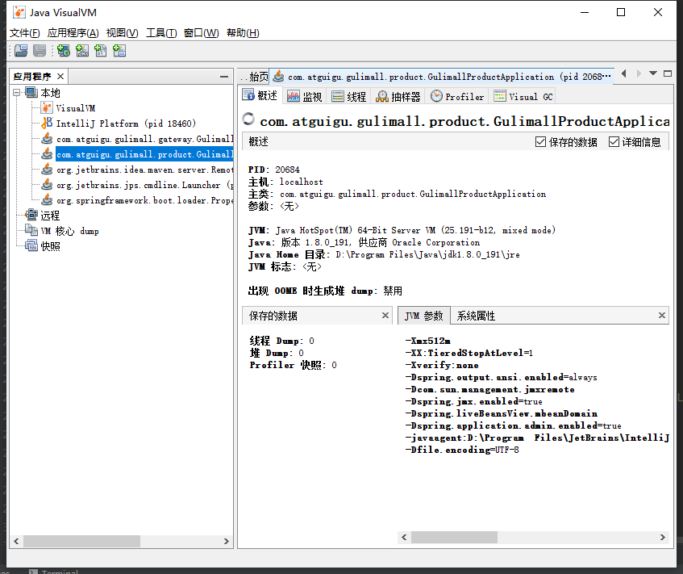
Task: Click right arrow of JVM arguments scrollbar
Action: pyautogui.click(x=663, y=537)
